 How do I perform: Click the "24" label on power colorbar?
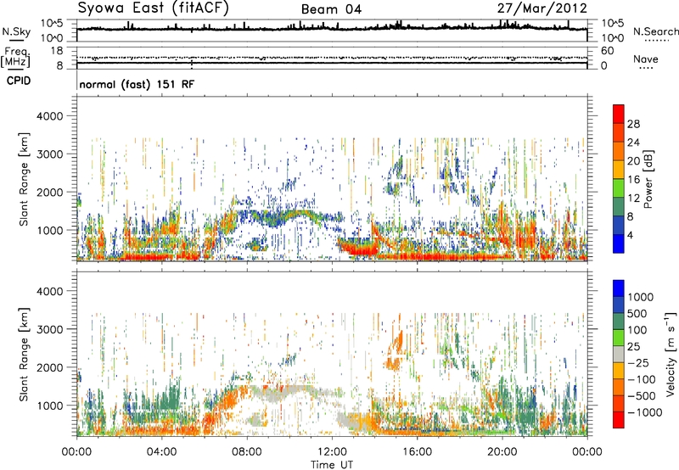click(633, 143)
